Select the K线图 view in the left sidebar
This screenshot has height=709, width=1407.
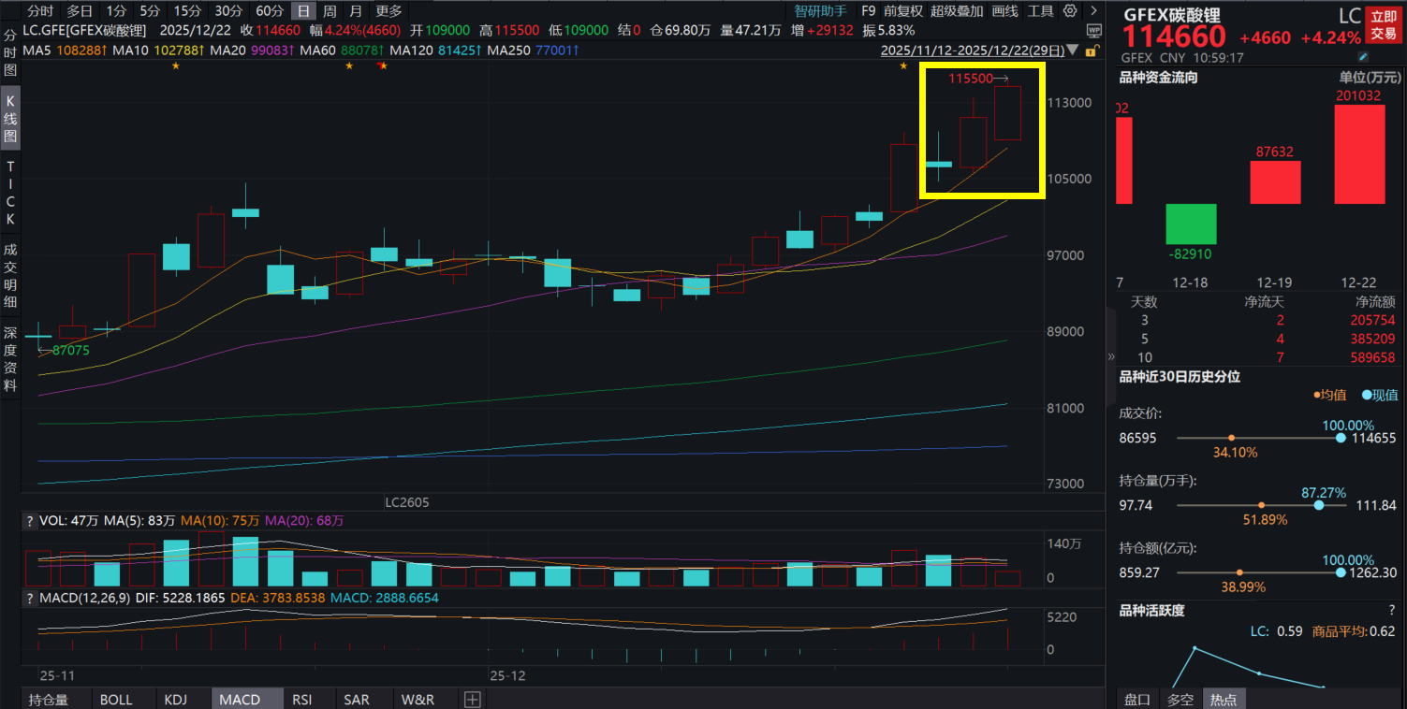point(10,118)
